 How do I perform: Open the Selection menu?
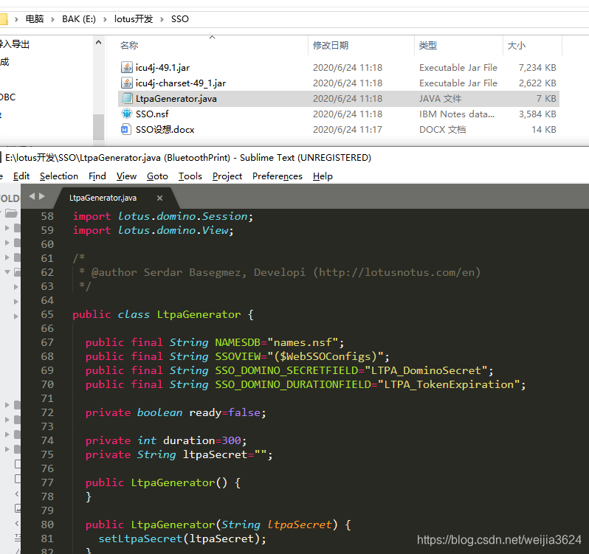coord(59,176)
